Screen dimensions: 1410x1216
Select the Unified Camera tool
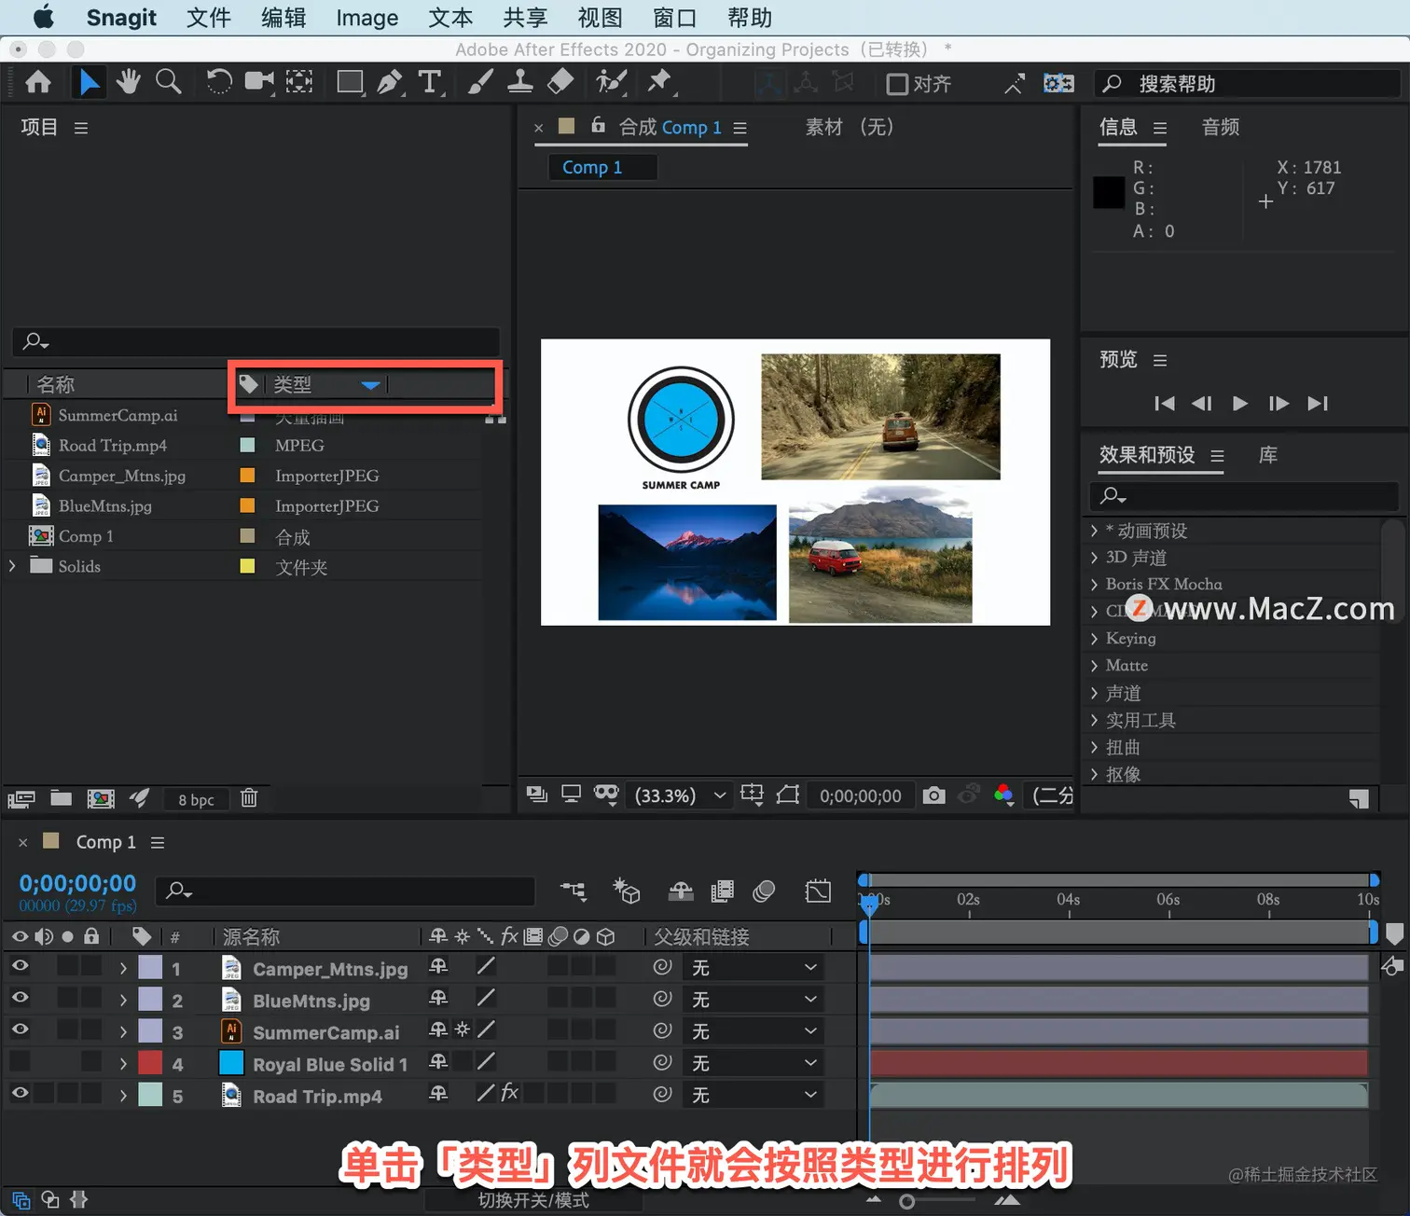[x=259, y=83]
